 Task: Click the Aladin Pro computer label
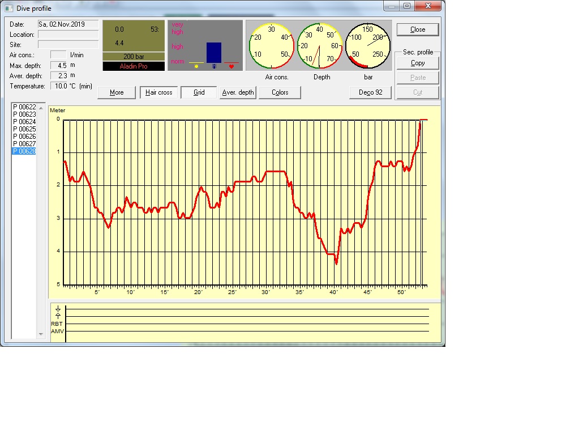point(134,66)
